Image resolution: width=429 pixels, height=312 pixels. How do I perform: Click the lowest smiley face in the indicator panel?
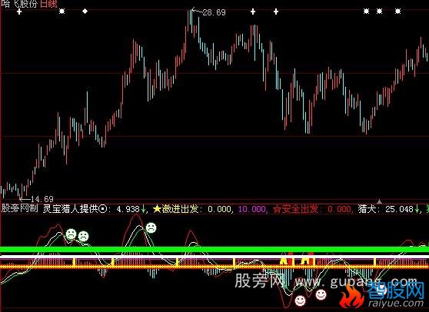[300, 300]
